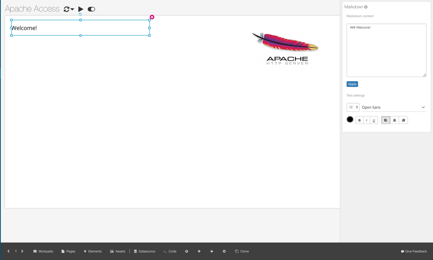Move element to top layer icon
433x260 pixels.
point(187,251)
